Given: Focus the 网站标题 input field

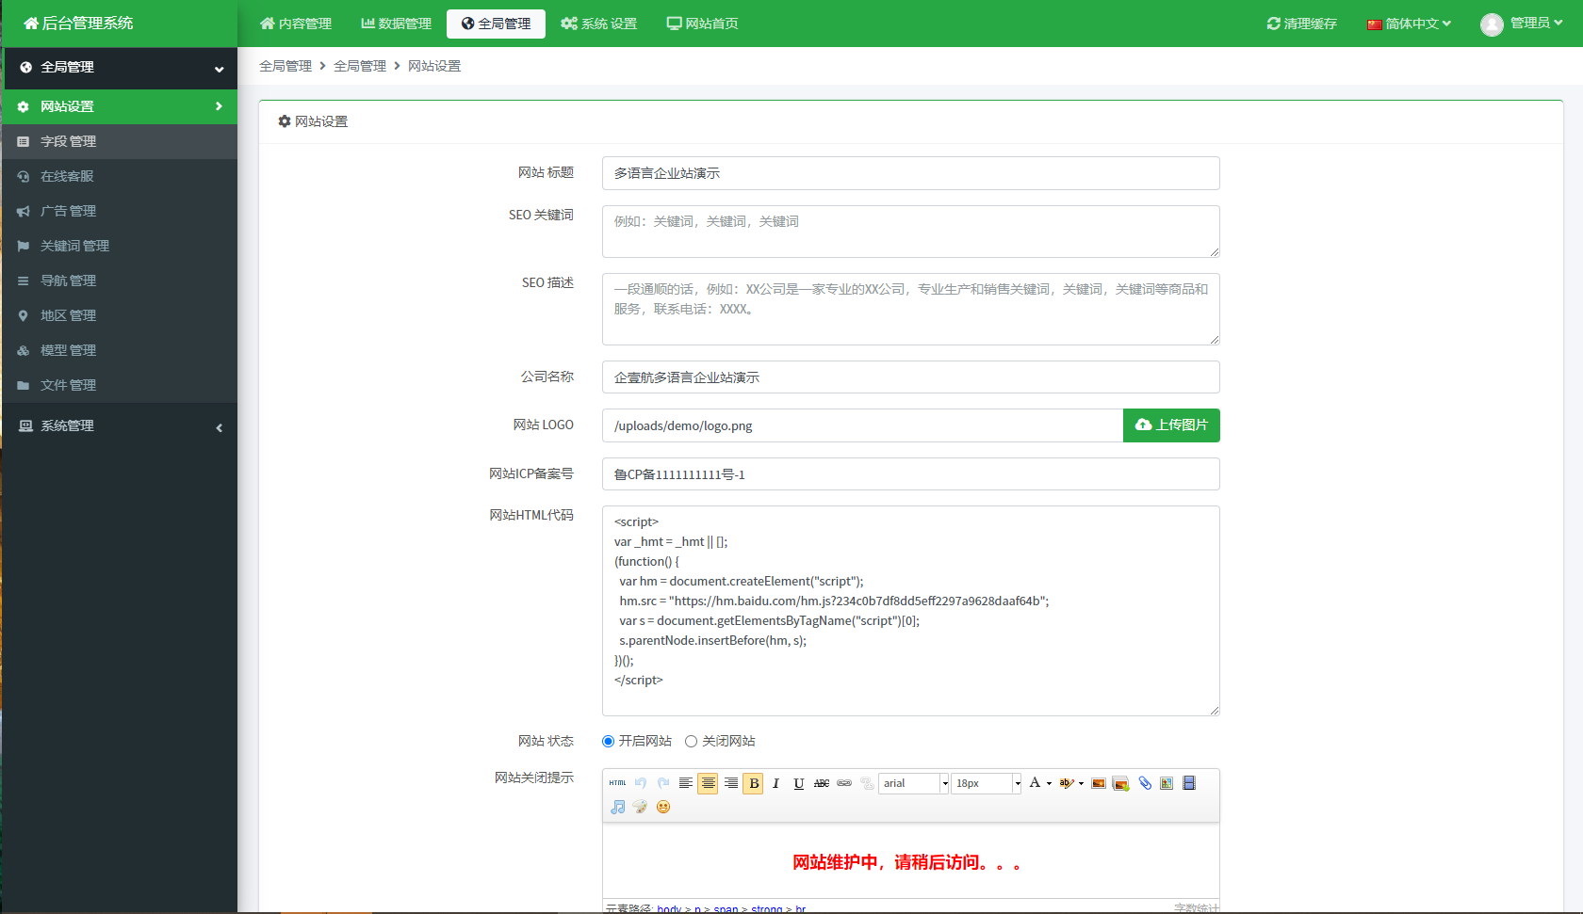Looking at the screenshot, I should 910,173.
